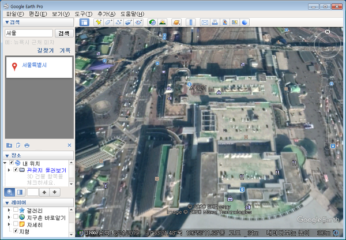Image resolution: width=346 pixels, height=240 pixels.
Task: Collapse the 검색 panel header
Action: pyautogui.click(x=39, y=22)
